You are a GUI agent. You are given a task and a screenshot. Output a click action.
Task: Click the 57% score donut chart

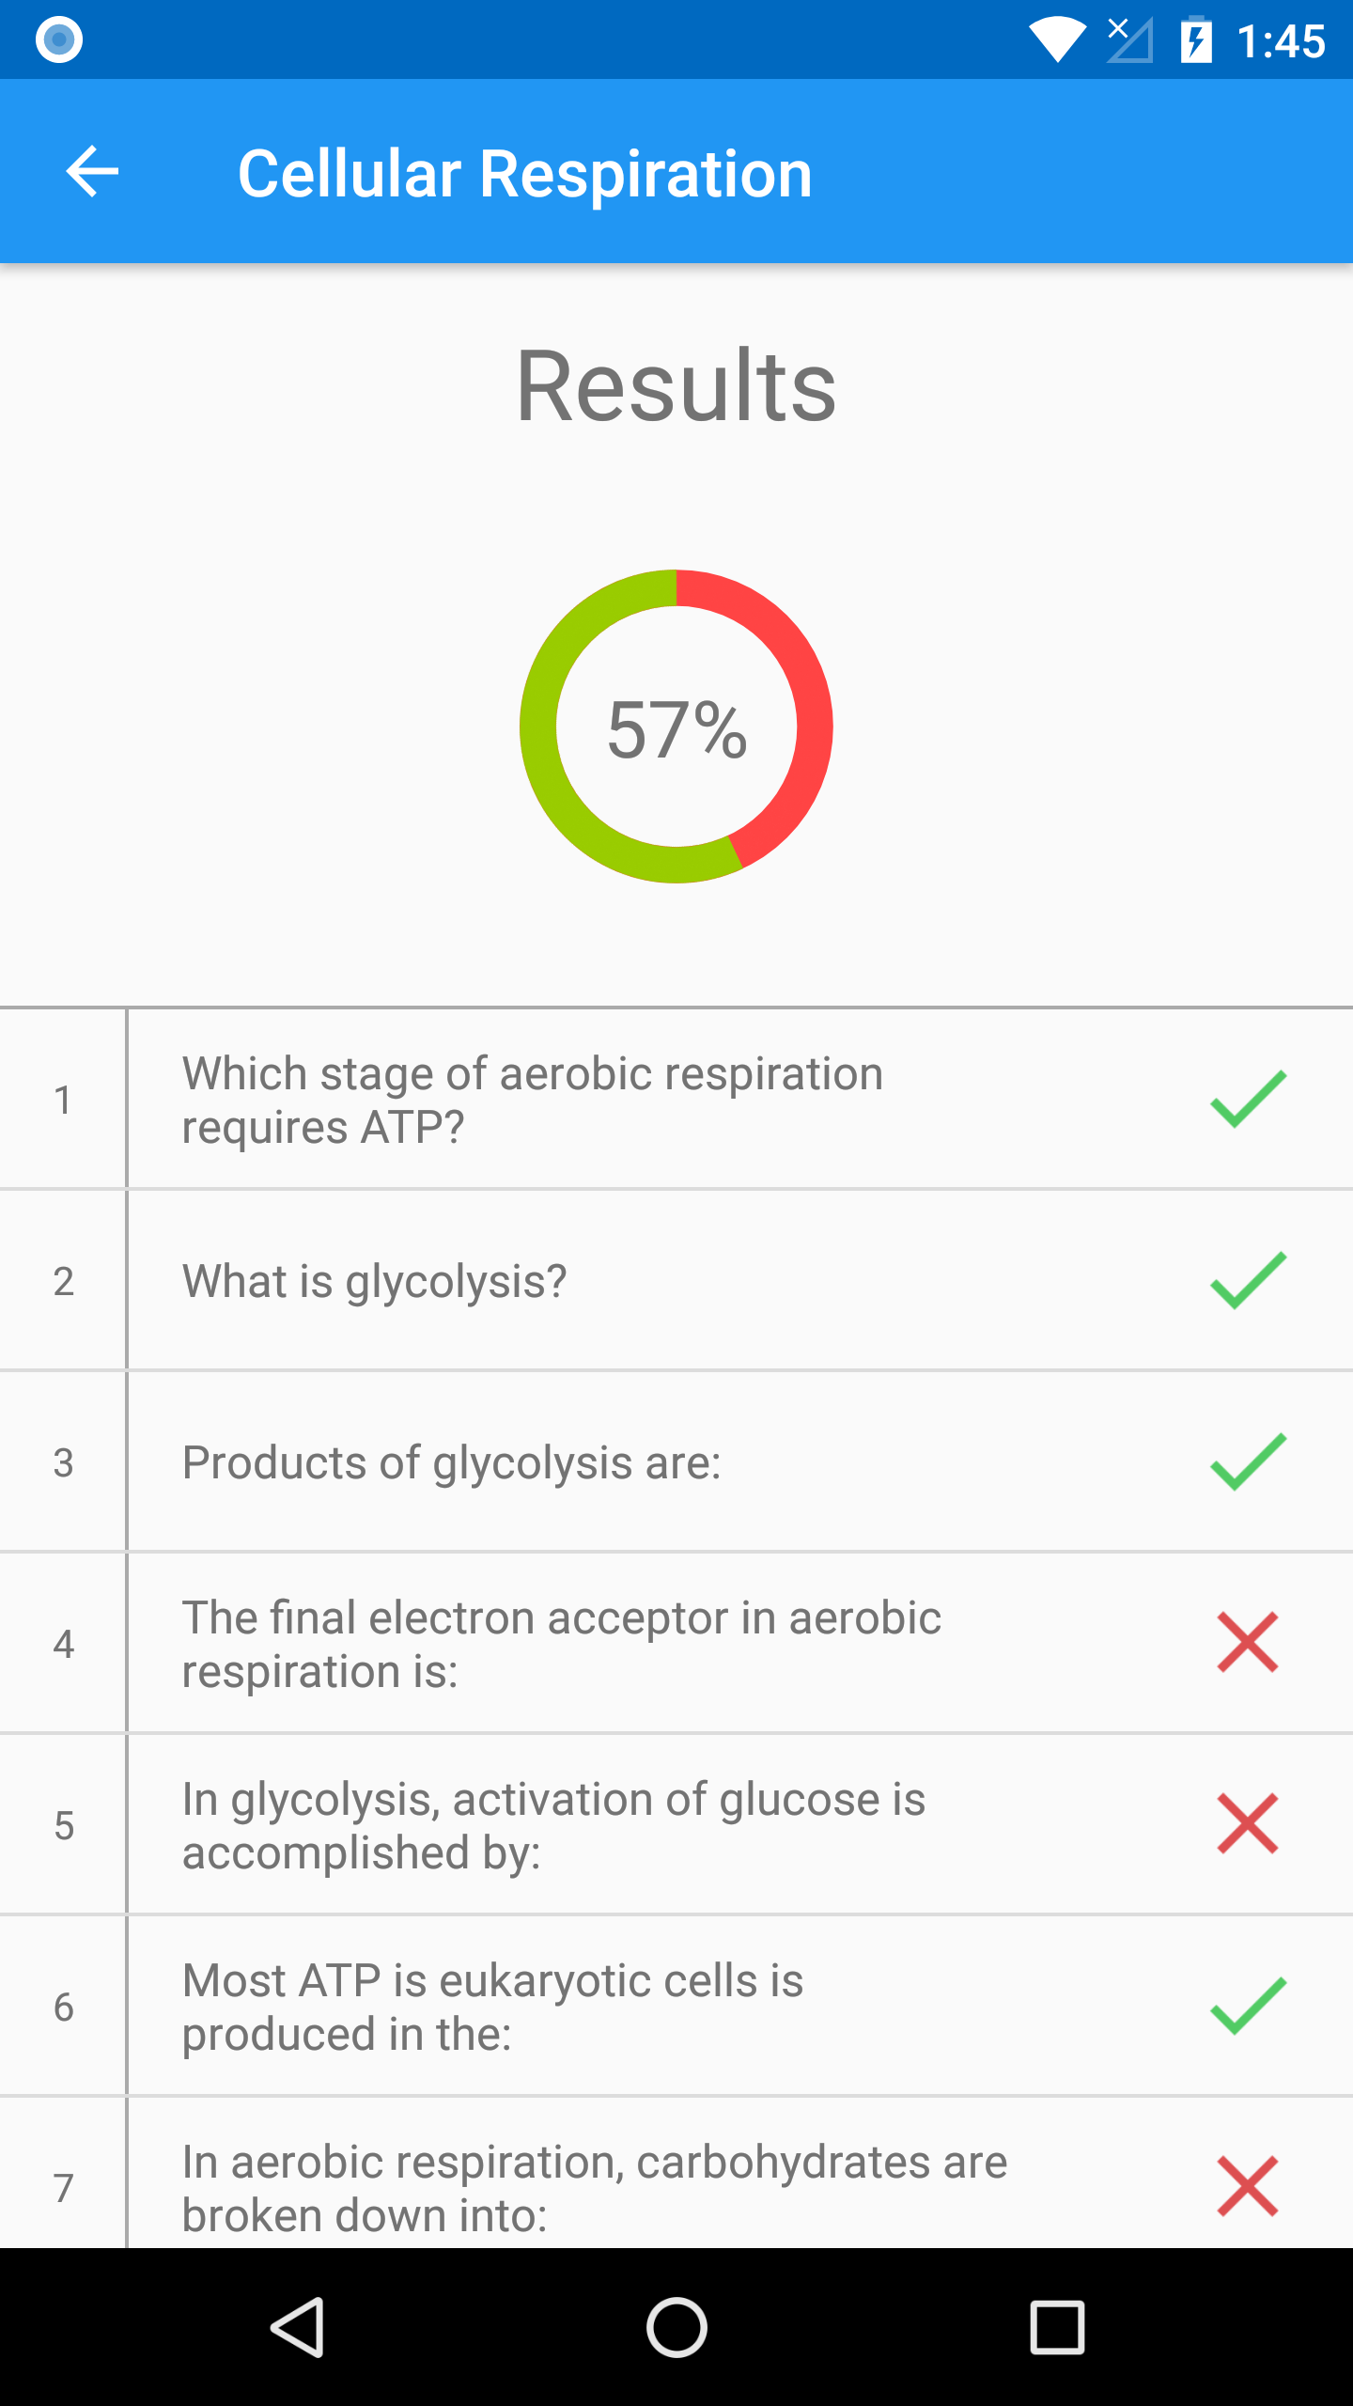click(x=676, y=726)
